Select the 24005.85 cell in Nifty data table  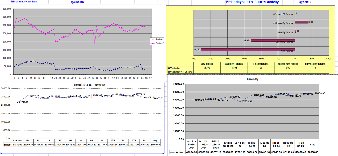[155, 144]
